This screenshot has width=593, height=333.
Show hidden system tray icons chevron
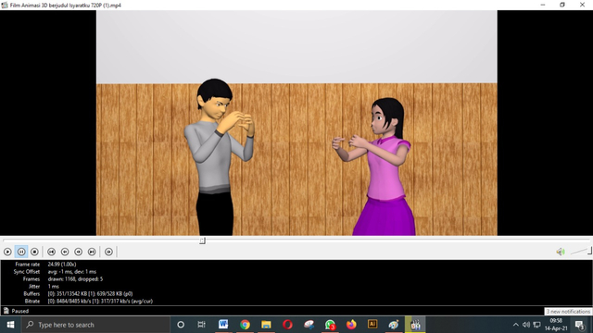click(515, 325)
